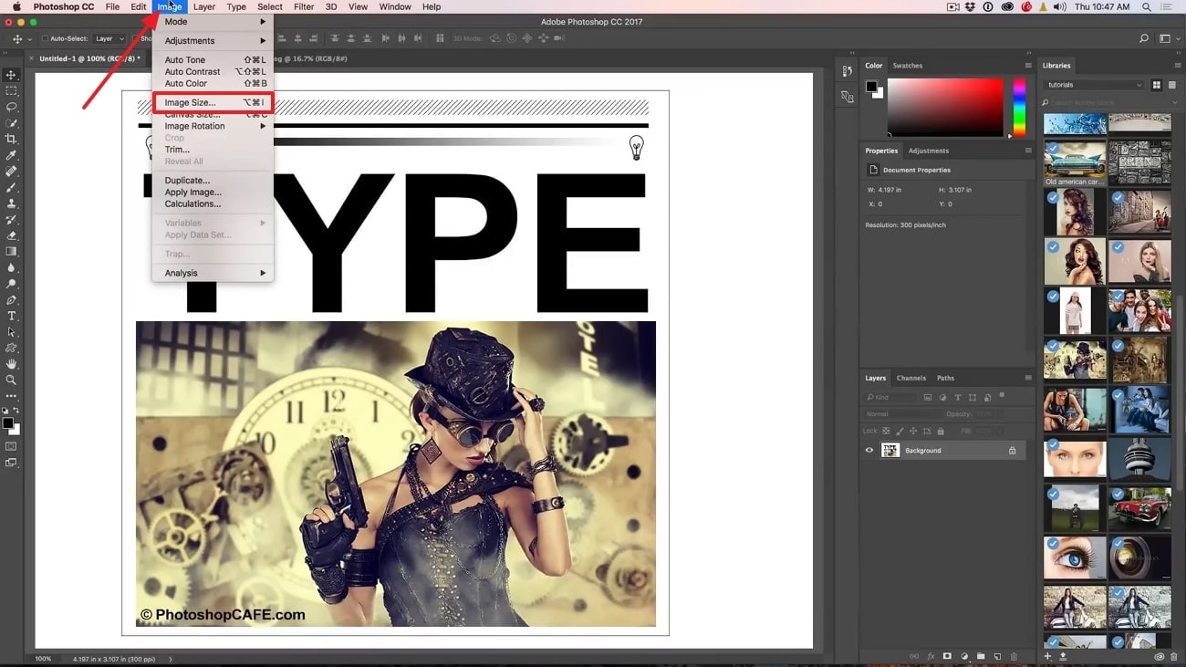This screenshot has width=1186, height=667.
Task: Expand the Analysis submenu
Action: coord(213,273)
